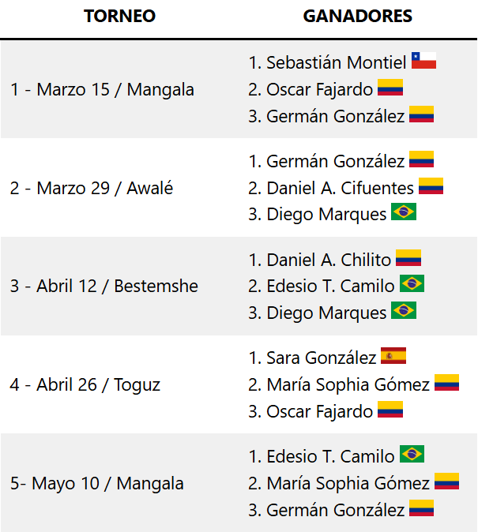This screenshot has height=532, width=478.
Task: Click Colombia flag beside second-place Oscar Fajardo
Action: pyautogui.click(x=390, y=87)
